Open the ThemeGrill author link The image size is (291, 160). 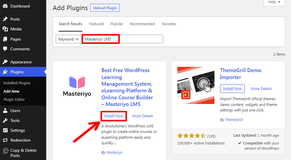click(234, 120)
